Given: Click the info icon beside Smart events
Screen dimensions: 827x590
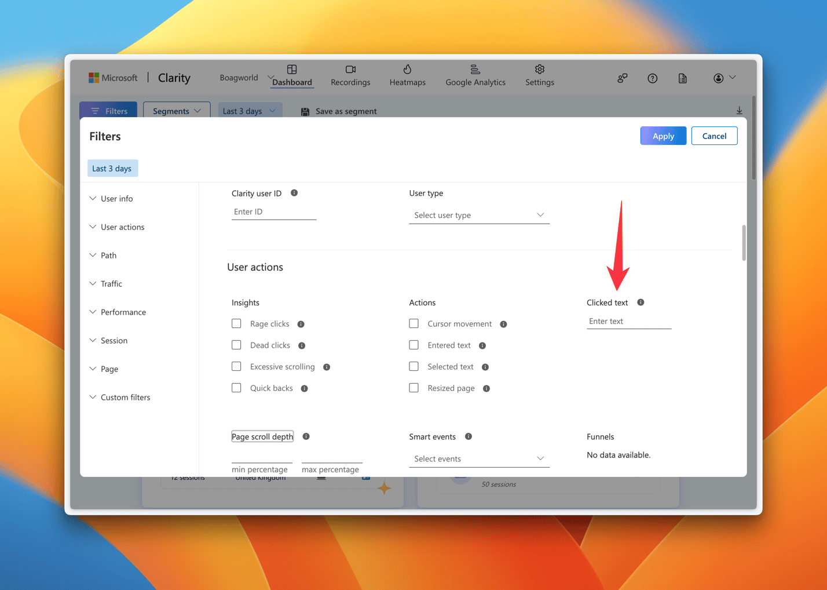Looking at the screenshot, I should tap(469, 436).
